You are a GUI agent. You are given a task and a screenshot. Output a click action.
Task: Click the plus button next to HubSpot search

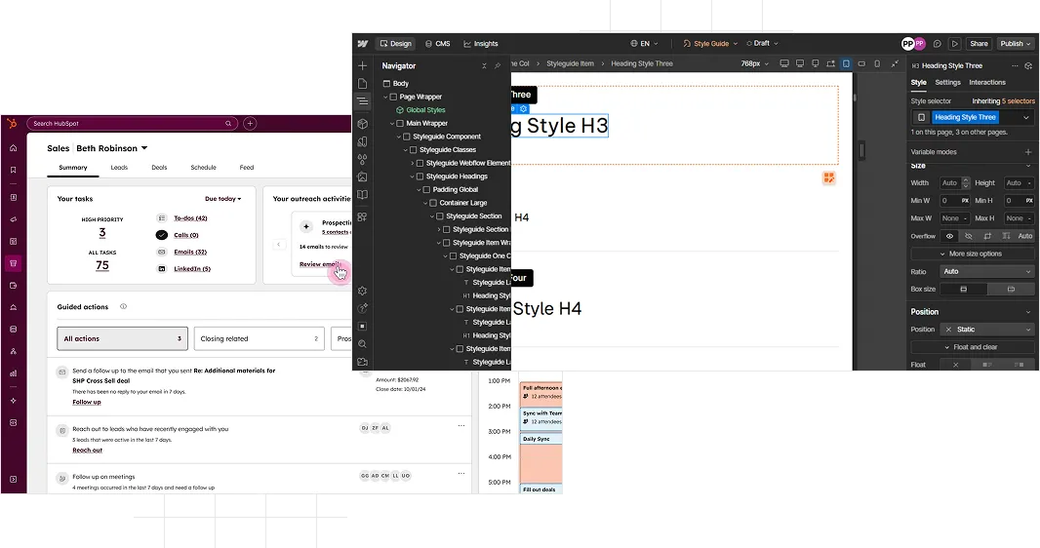coord(250,123)
